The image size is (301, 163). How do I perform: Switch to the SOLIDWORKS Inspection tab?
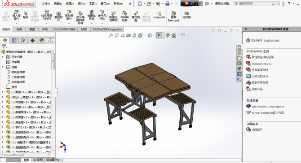click(107, 29)
